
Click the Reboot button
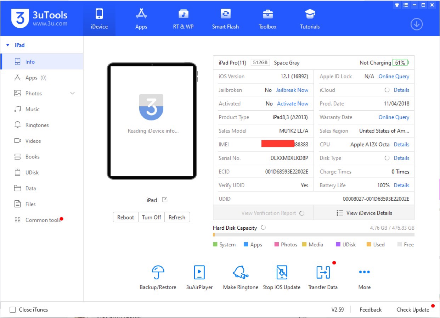pyautogui.click(x=126, y=217)
